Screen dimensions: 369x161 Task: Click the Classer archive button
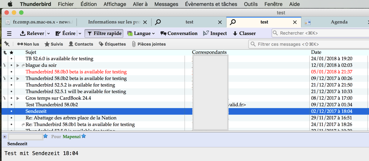point(244,33)
